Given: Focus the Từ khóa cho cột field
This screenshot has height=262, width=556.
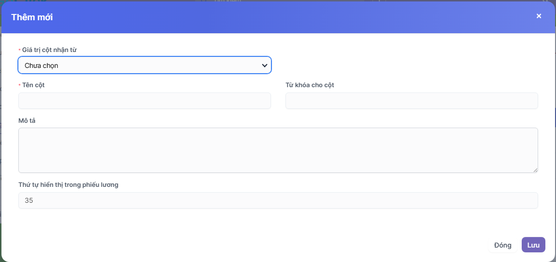Looking at the screenshot, I should [412, 101].
